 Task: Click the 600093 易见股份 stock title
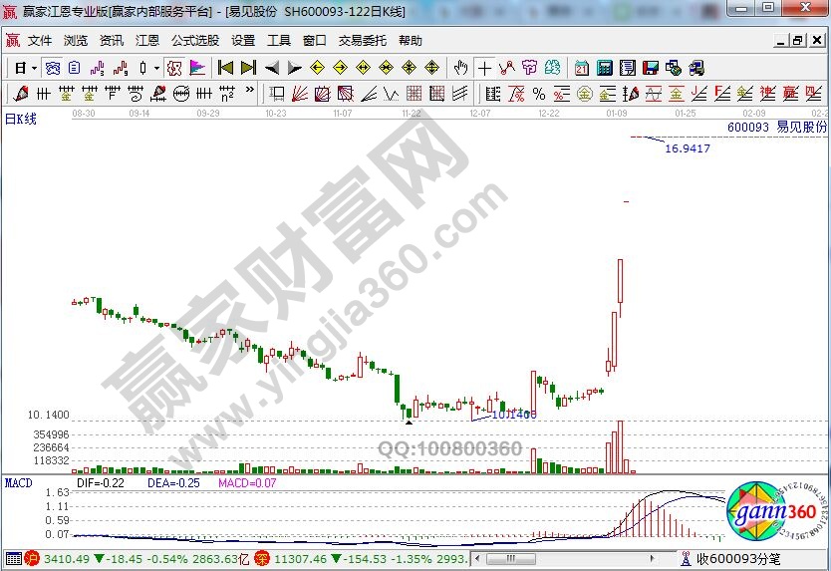coord(776,128)
